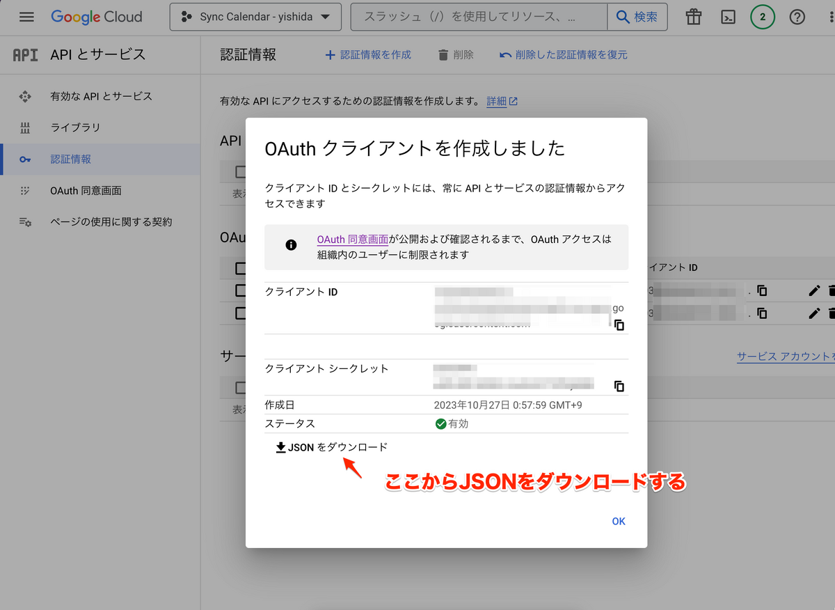
Task: Activate the Cloud Shell terminal icon
Action: 728,17
